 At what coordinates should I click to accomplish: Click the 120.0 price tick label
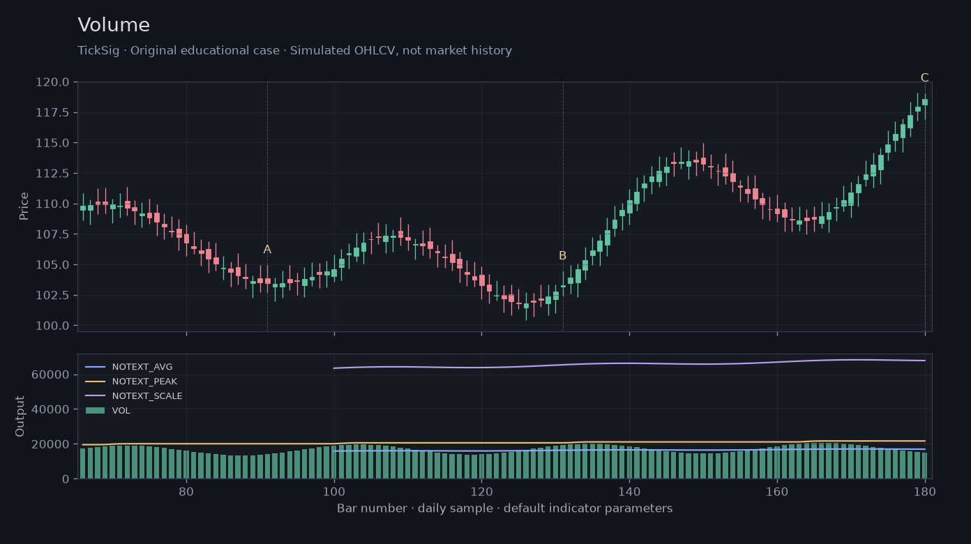pos(52,82)
